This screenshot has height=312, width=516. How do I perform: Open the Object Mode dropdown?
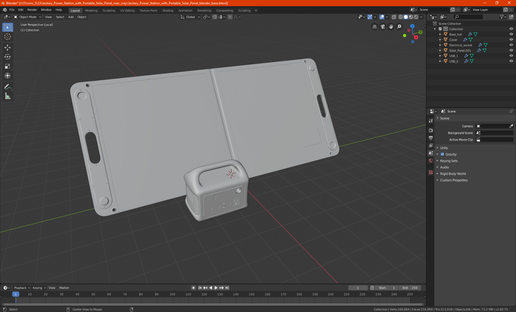[27, 17]
